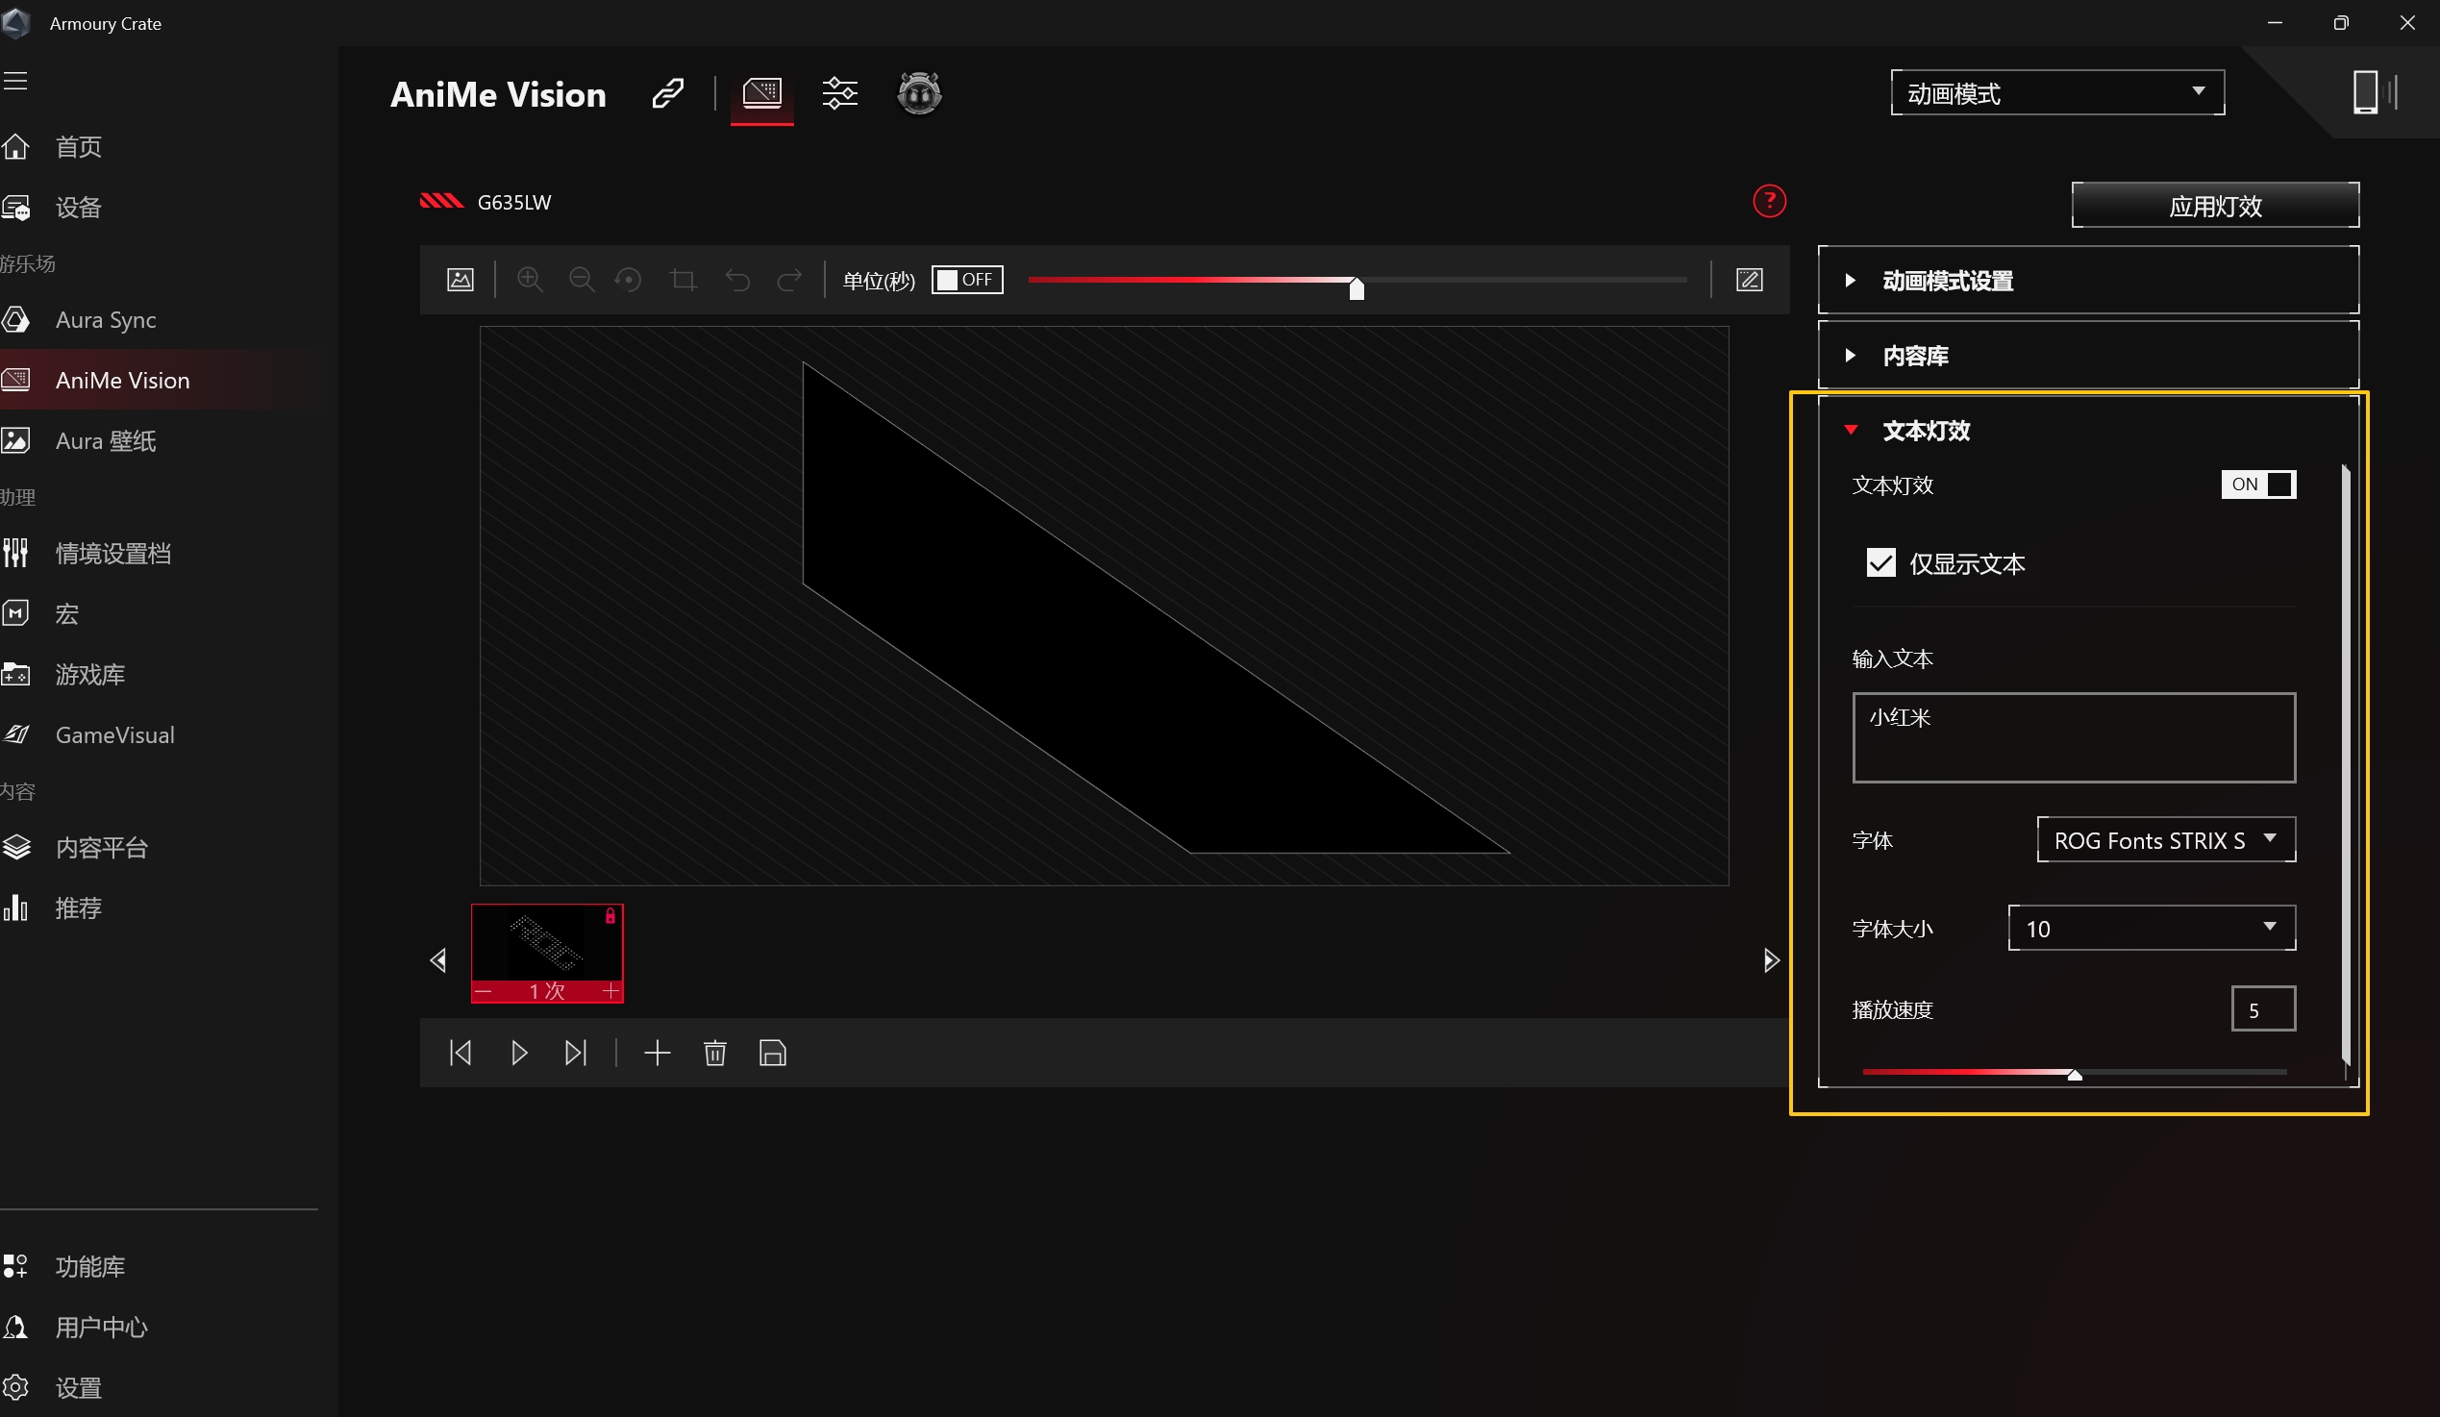This screenshot has width=2440, height=1417.
Task: Open 推荐 recommendations
Action: point(78,907)
